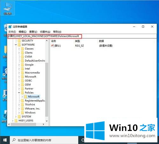Expand the HKEY_USERS hive
The height and width of the screenshot is (144, 159).
[13, 121]
